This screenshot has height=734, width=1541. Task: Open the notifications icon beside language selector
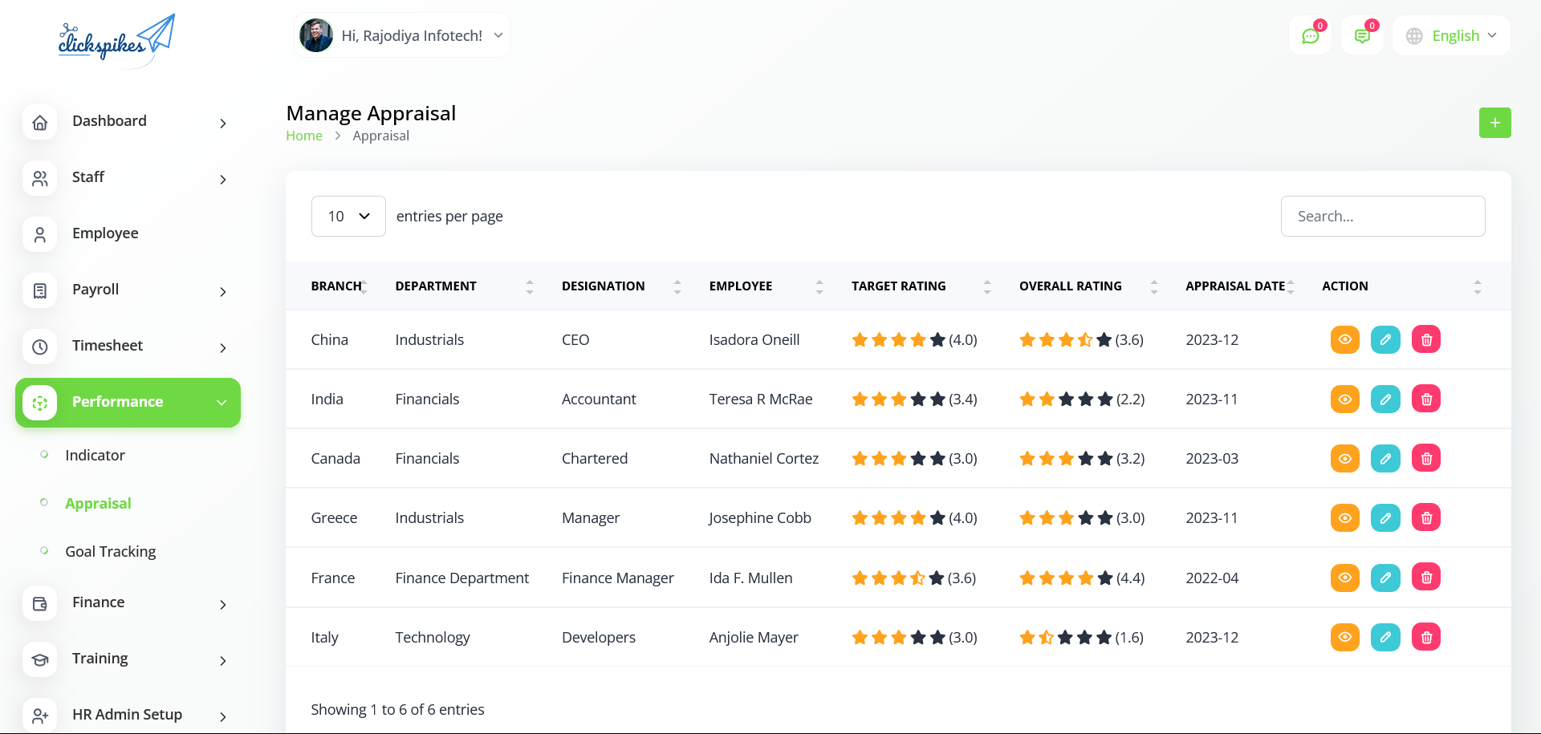1362,36
